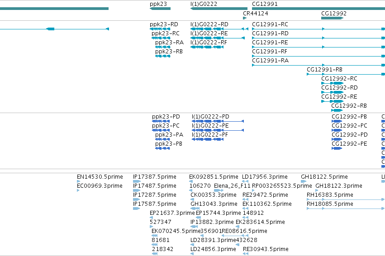The image size is (385, 256).
Task: Select the CG12991-RB transcript label
Action: pyautogui.click(x=324, y=70)
